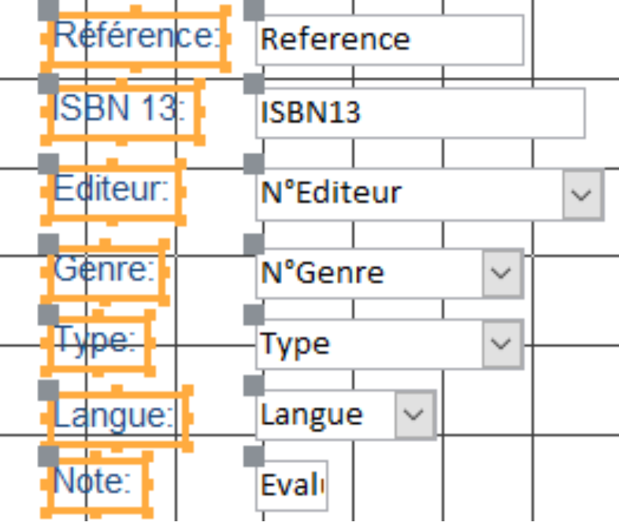Select the Langue label control
The width and height of the screenshot is (619, 522).
coord(117,419)
